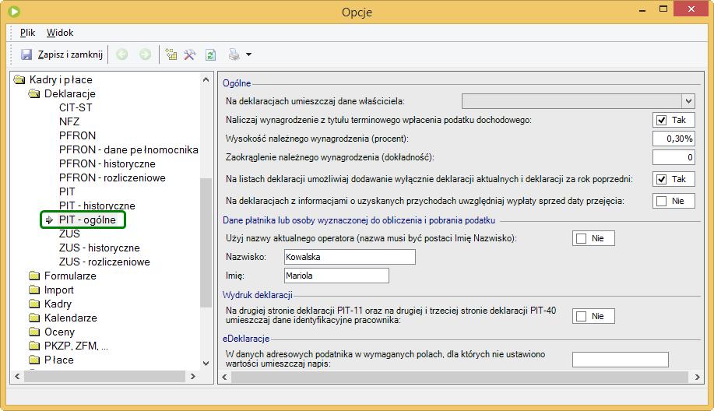Select CIT-ST in the tree
This screenshot has width=714, height=411.
76,108
